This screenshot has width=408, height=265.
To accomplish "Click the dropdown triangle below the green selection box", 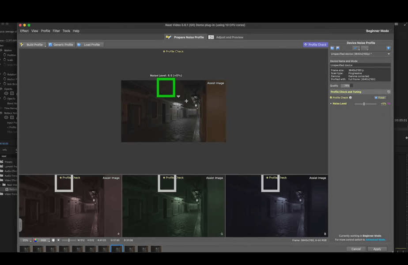I will coord(178,97).
